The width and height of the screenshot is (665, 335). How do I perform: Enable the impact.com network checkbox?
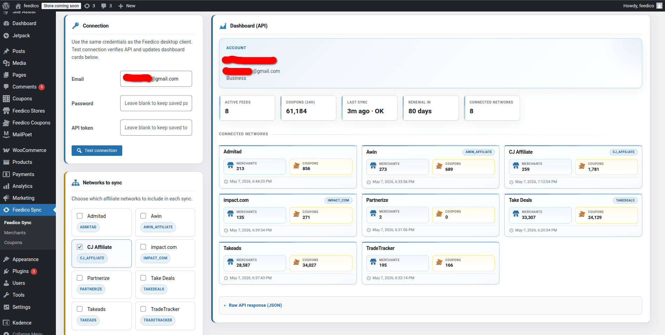143,247
